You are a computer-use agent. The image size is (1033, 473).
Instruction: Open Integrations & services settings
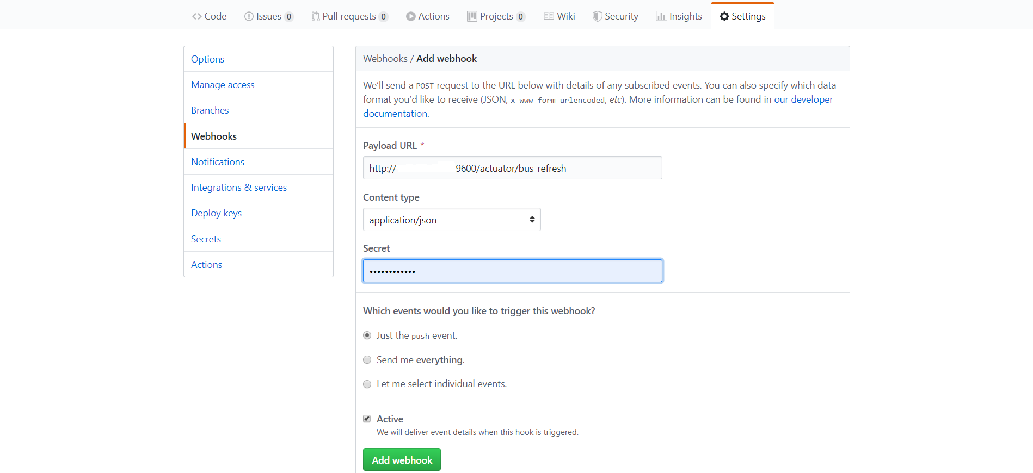point(259,187)
